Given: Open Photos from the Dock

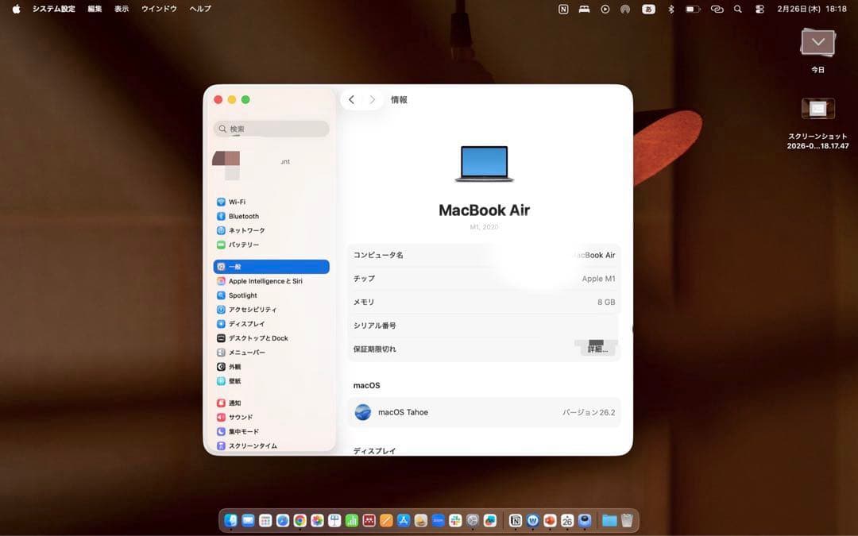Looking at the screenshot, I should coord(317,520).
